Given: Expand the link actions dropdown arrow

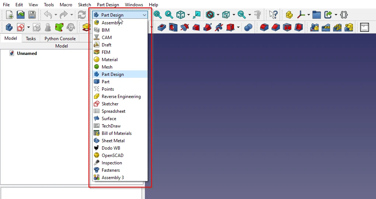Looking at the screenshot, I should tap(336, 15).
